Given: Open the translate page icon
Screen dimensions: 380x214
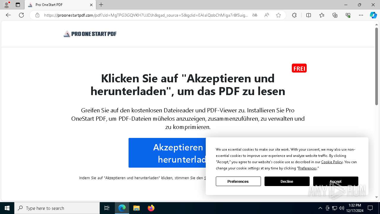Looking at the screenshot, I should click(255, 15).
